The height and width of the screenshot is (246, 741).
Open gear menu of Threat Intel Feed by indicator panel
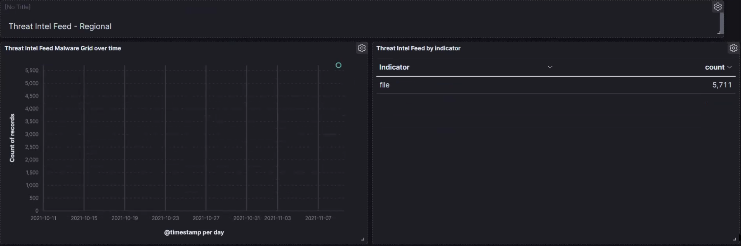(734, 48)
